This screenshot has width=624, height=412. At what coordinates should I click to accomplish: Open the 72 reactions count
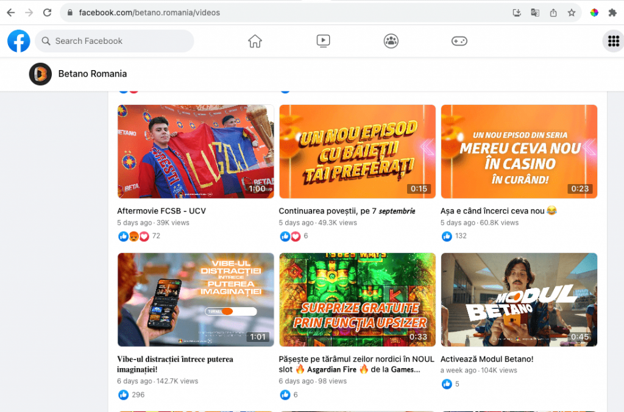[156, 236]
